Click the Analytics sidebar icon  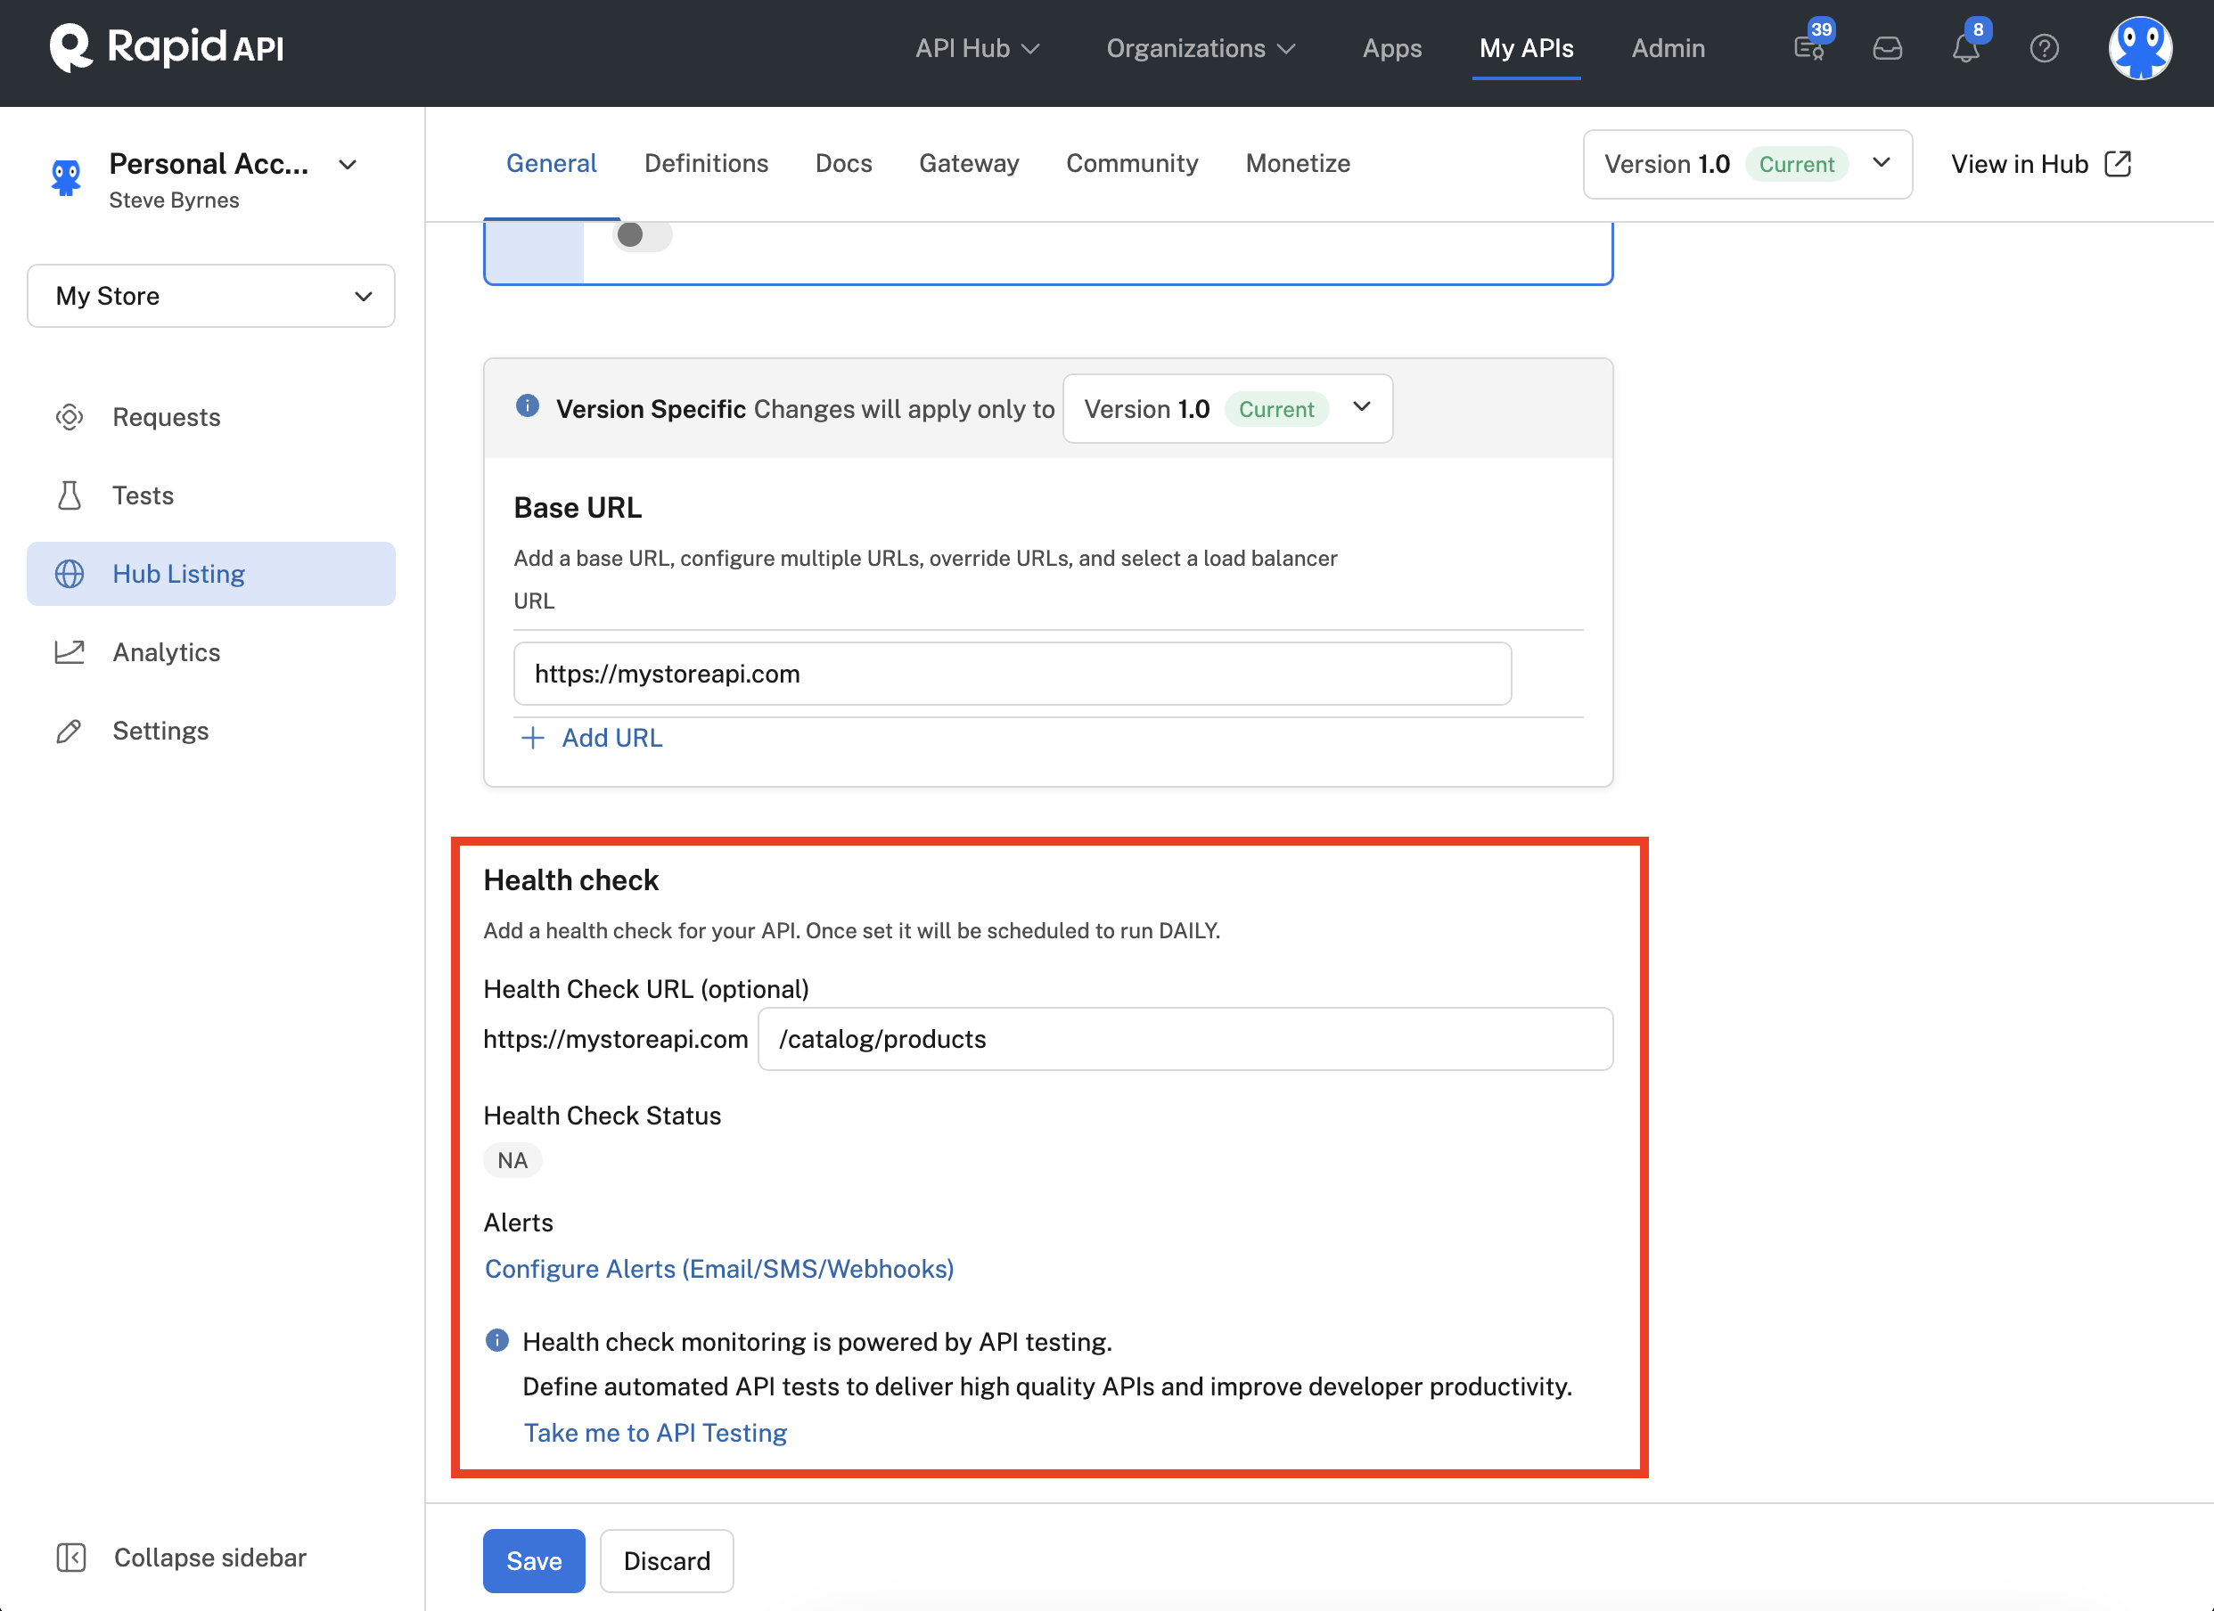tap(70, 650)
